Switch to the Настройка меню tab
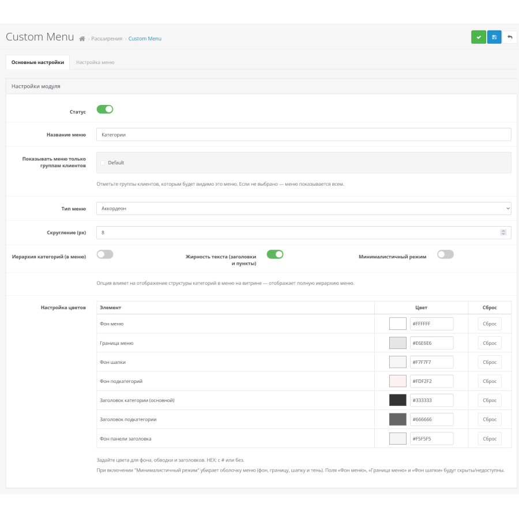 95,62
